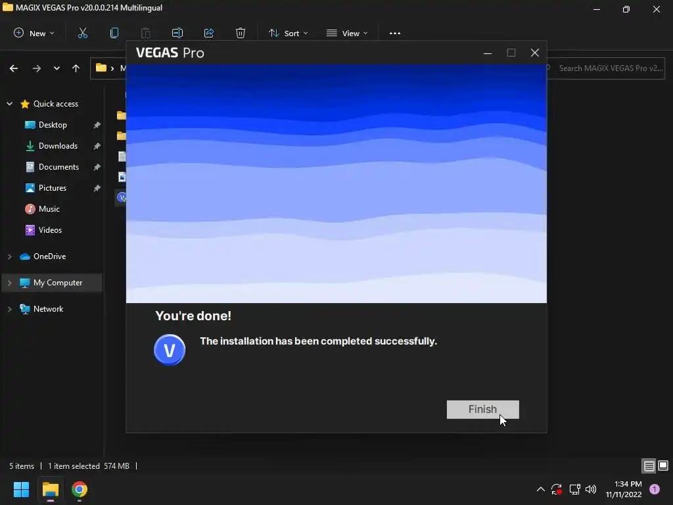The width and height of the screenshot is (673, 505).
Task: Select My Computer in the sidebar
Action: (58, 283)
